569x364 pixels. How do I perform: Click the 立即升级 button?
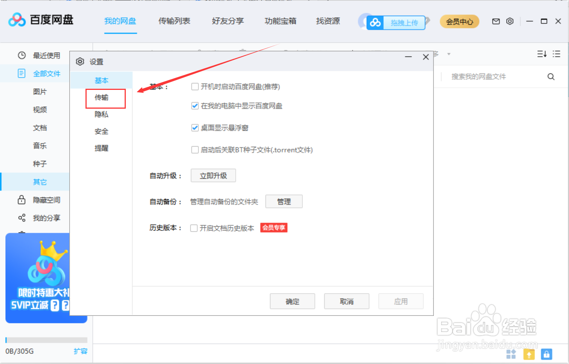[x=213, y=176]
